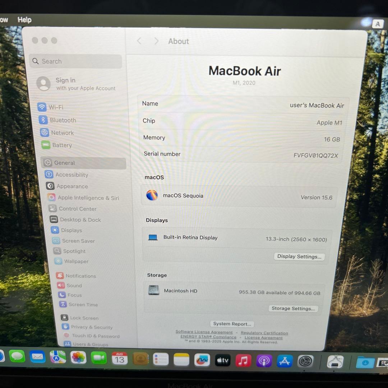The height and width of the screenshot is (388, 388).
Task: Select General in the sidebar
Action: [x=84, y=163]
